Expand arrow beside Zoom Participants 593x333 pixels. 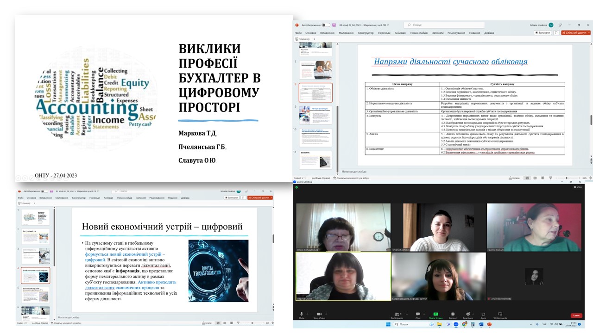(407, 314)
